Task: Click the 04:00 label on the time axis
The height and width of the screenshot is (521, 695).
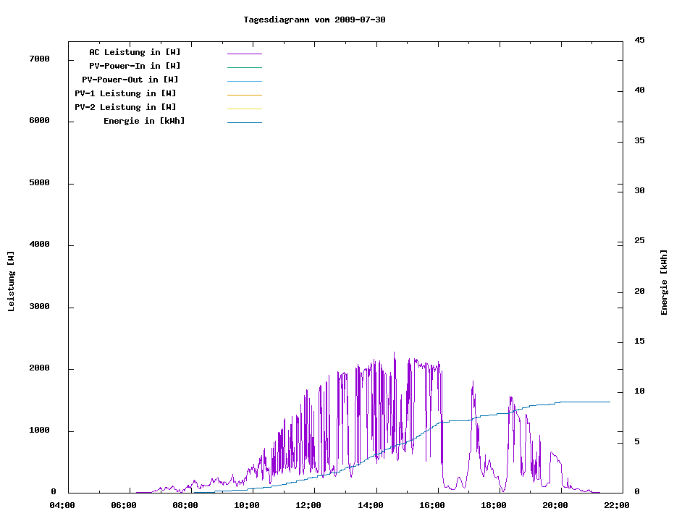Action: coord(62,506)
